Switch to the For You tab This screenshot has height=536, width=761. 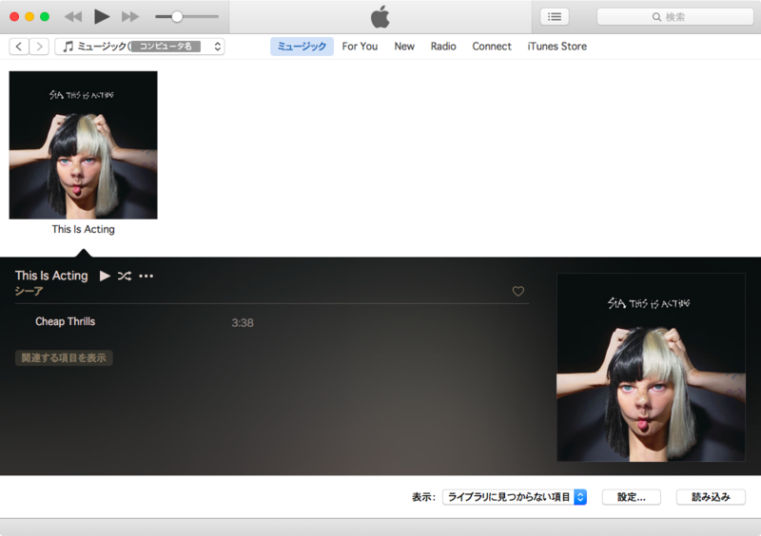[x=360, y=47]
